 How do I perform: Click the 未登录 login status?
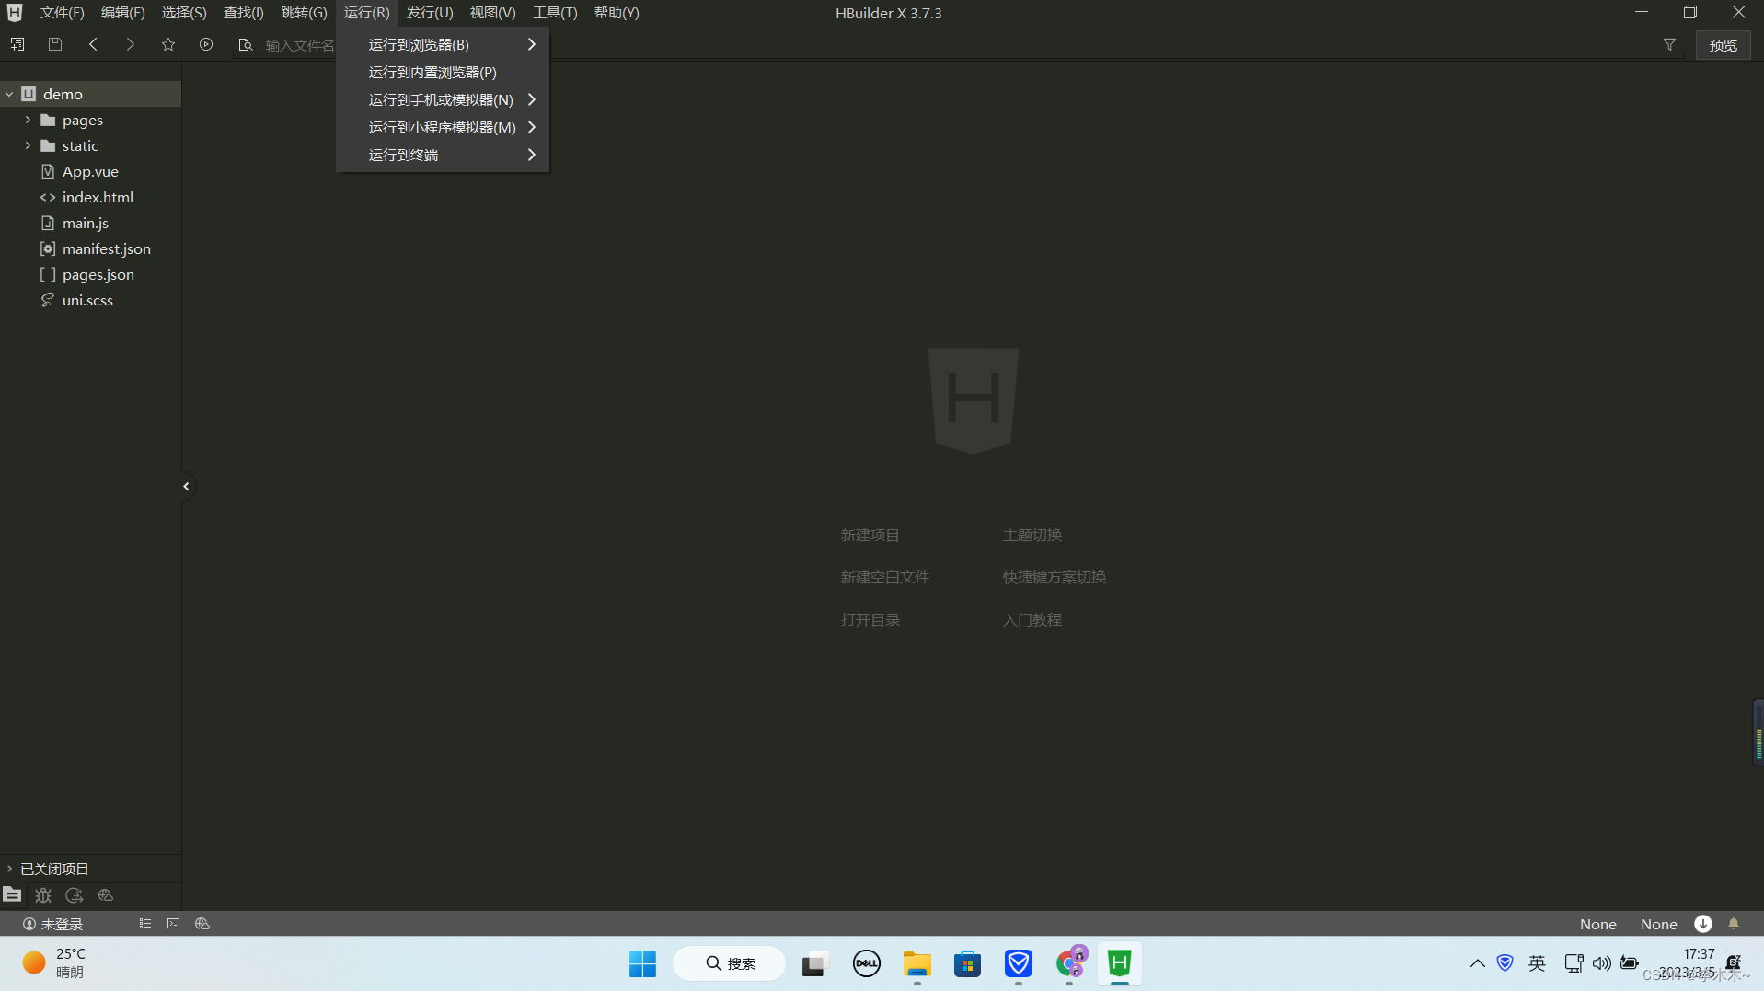53,924
